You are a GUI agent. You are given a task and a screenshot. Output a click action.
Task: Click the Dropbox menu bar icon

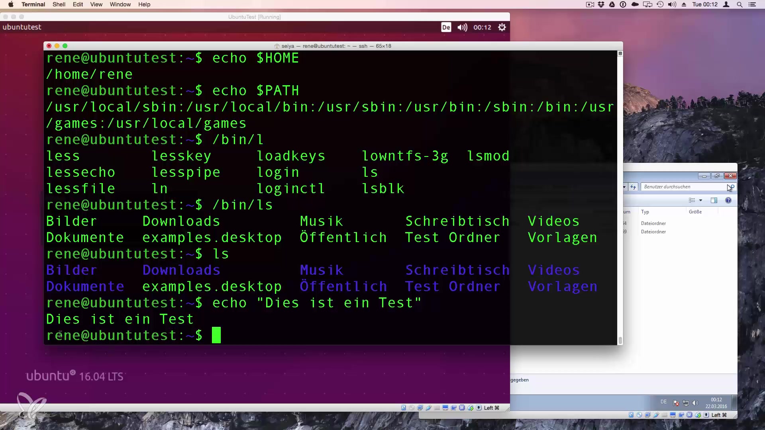coord(601,4)
